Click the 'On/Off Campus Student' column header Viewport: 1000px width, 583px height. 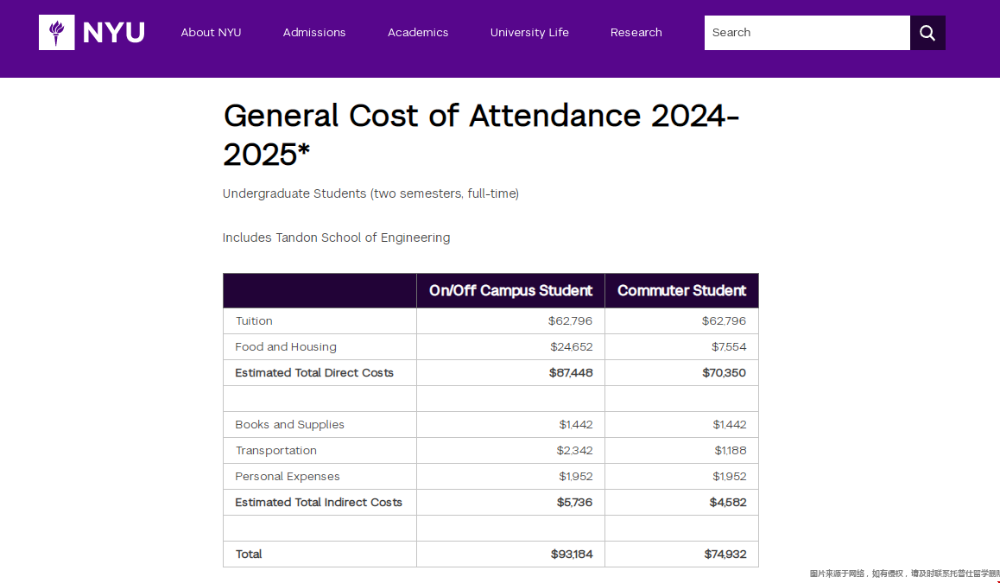pos(511,291)
